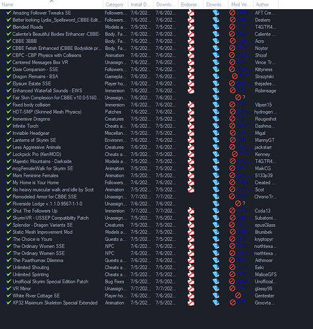The image size is (313, 329).
Task: Click download icon for Unlimited Shouting row
Action: [216, 267]
